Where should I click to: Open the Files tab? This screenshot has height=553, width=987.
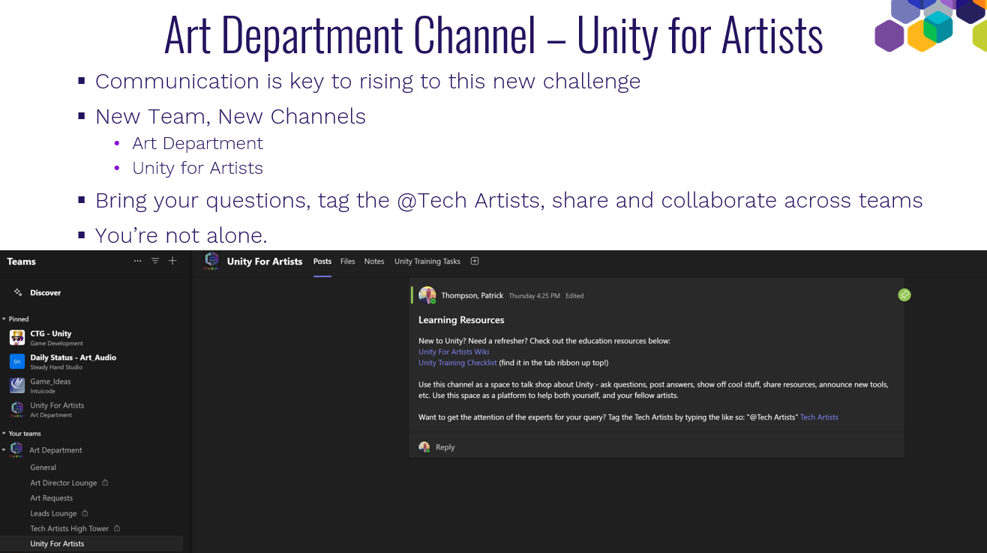click(348, 262)
